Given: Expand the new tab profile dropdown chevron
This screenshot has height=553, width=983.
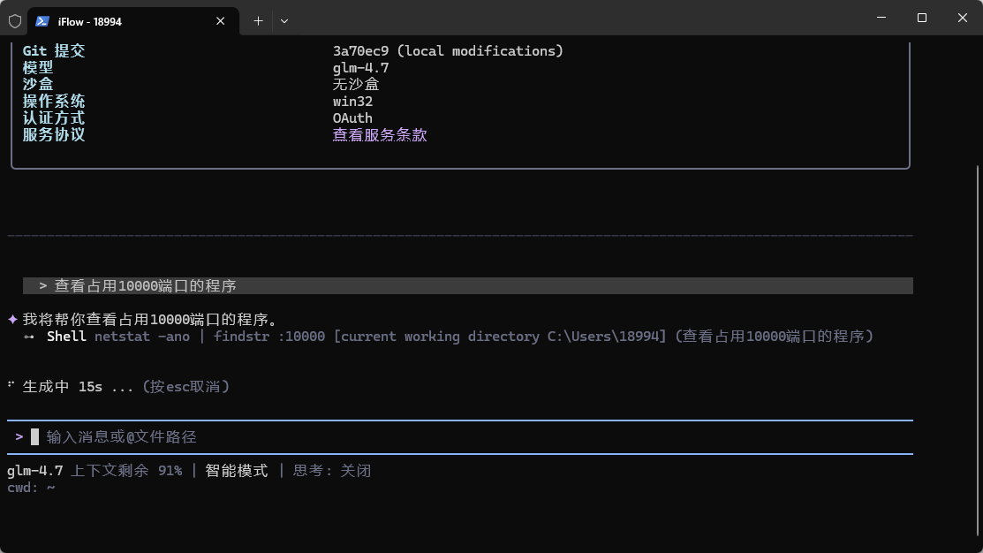Looking at the screenshot, I should coord(284,20).
